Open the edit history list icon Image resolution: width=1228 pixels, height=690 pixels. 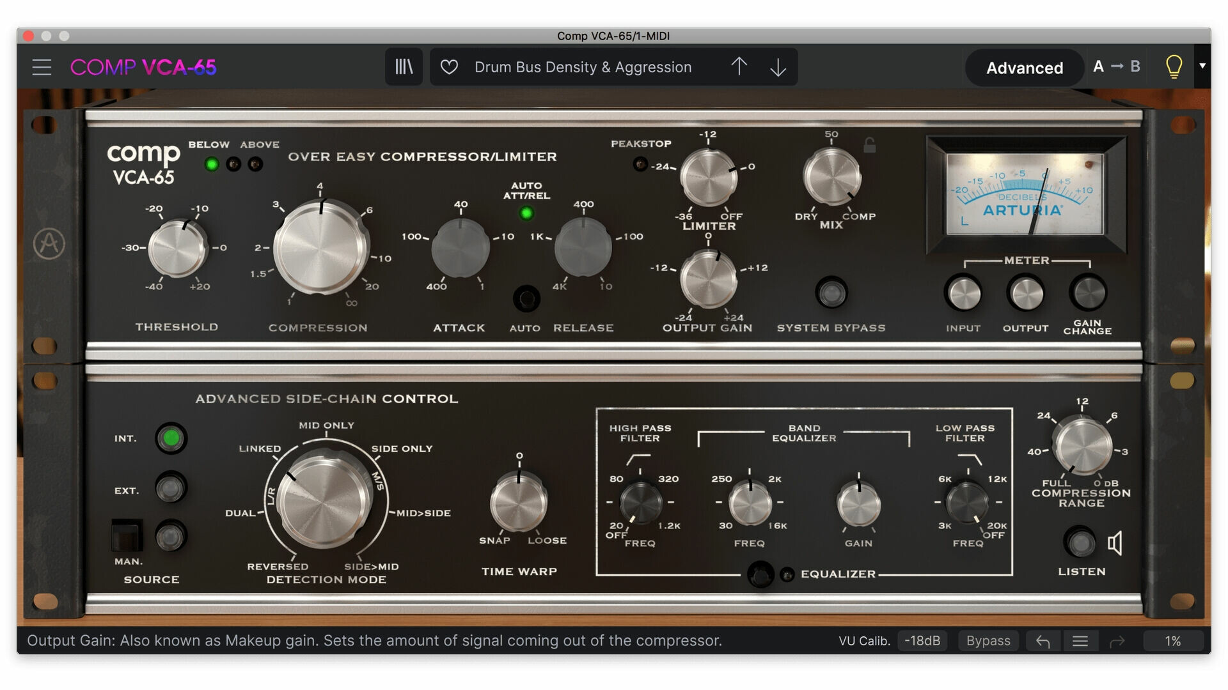coord(1080,641)
